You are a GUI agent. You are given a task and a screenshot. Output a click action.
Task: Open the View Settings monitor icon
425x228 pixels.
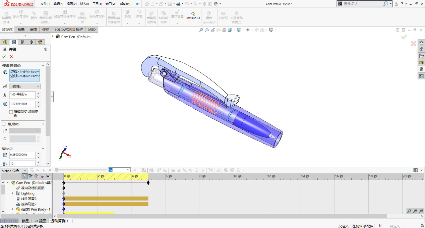coord(271,30)
